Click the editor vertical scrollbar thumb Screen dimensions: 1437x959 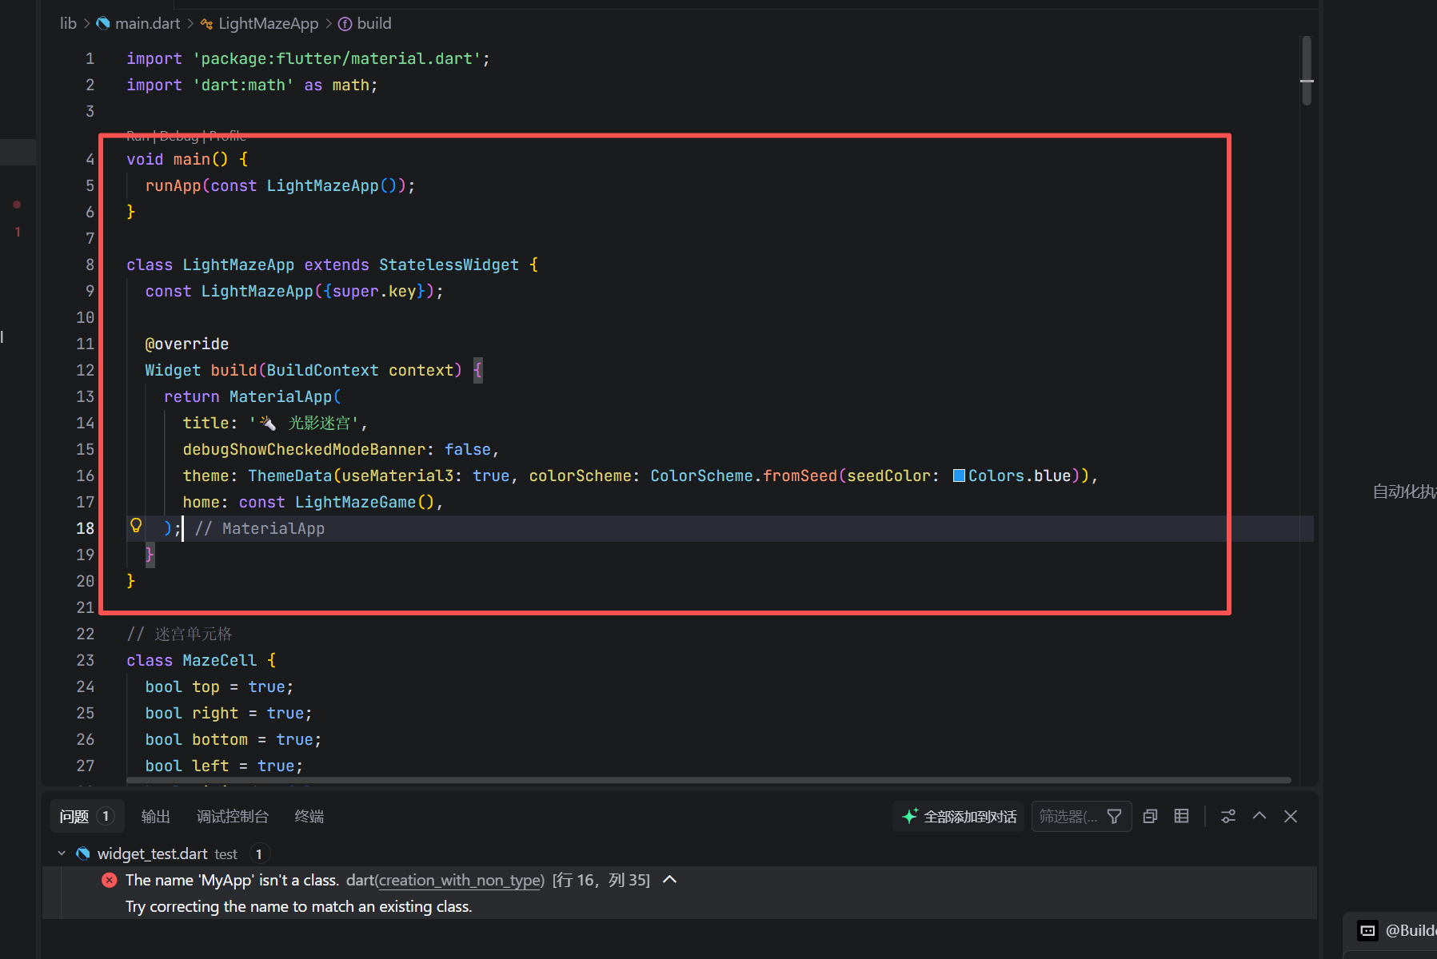[1307, 70]
